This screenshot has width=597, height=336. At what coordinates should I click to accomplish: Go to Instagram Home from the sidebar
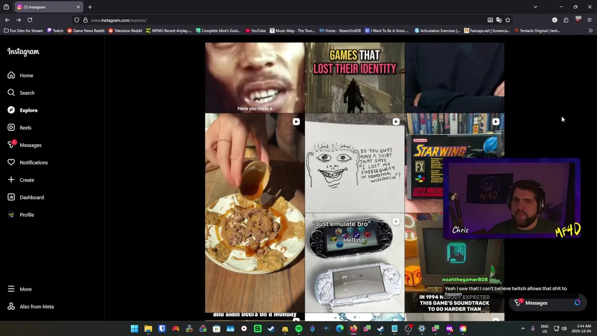(x=21, y=75)
